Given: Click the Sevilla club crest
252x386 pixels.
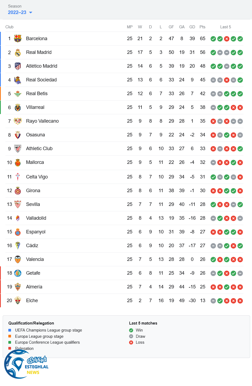Looking at the screenshot, I should click(18, 204).
